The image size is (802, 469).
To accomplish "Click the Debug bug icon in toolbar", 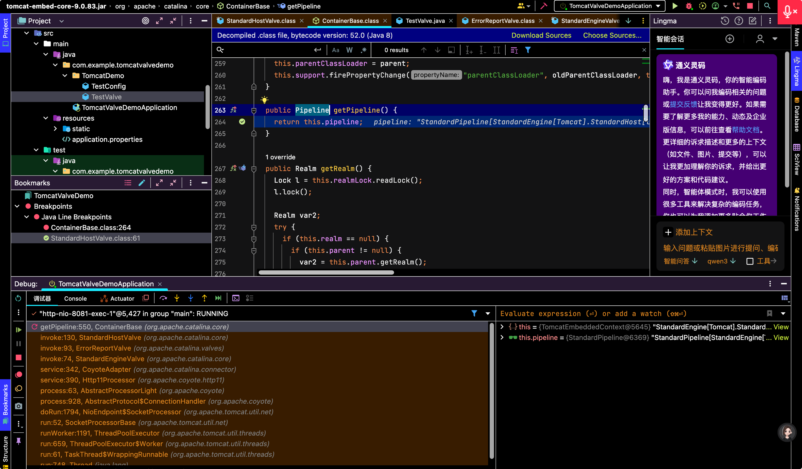I will coord(689,6).
